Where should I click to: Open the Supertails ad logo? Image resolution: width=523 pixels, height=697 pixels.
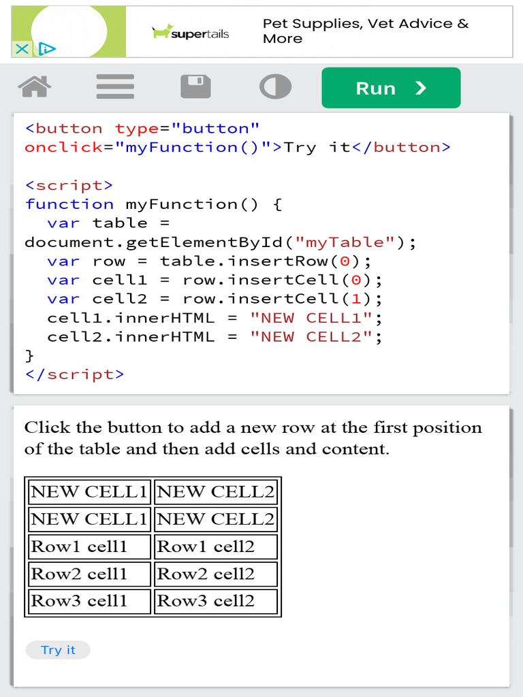tap(191, 33)
